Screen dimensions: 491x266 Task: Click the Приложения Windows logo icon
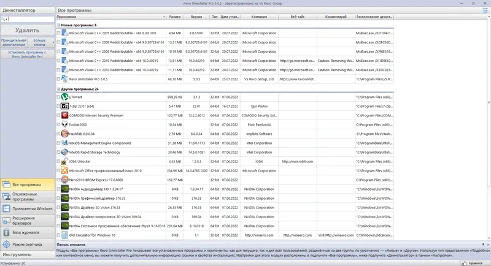click(x=6, y=208)
